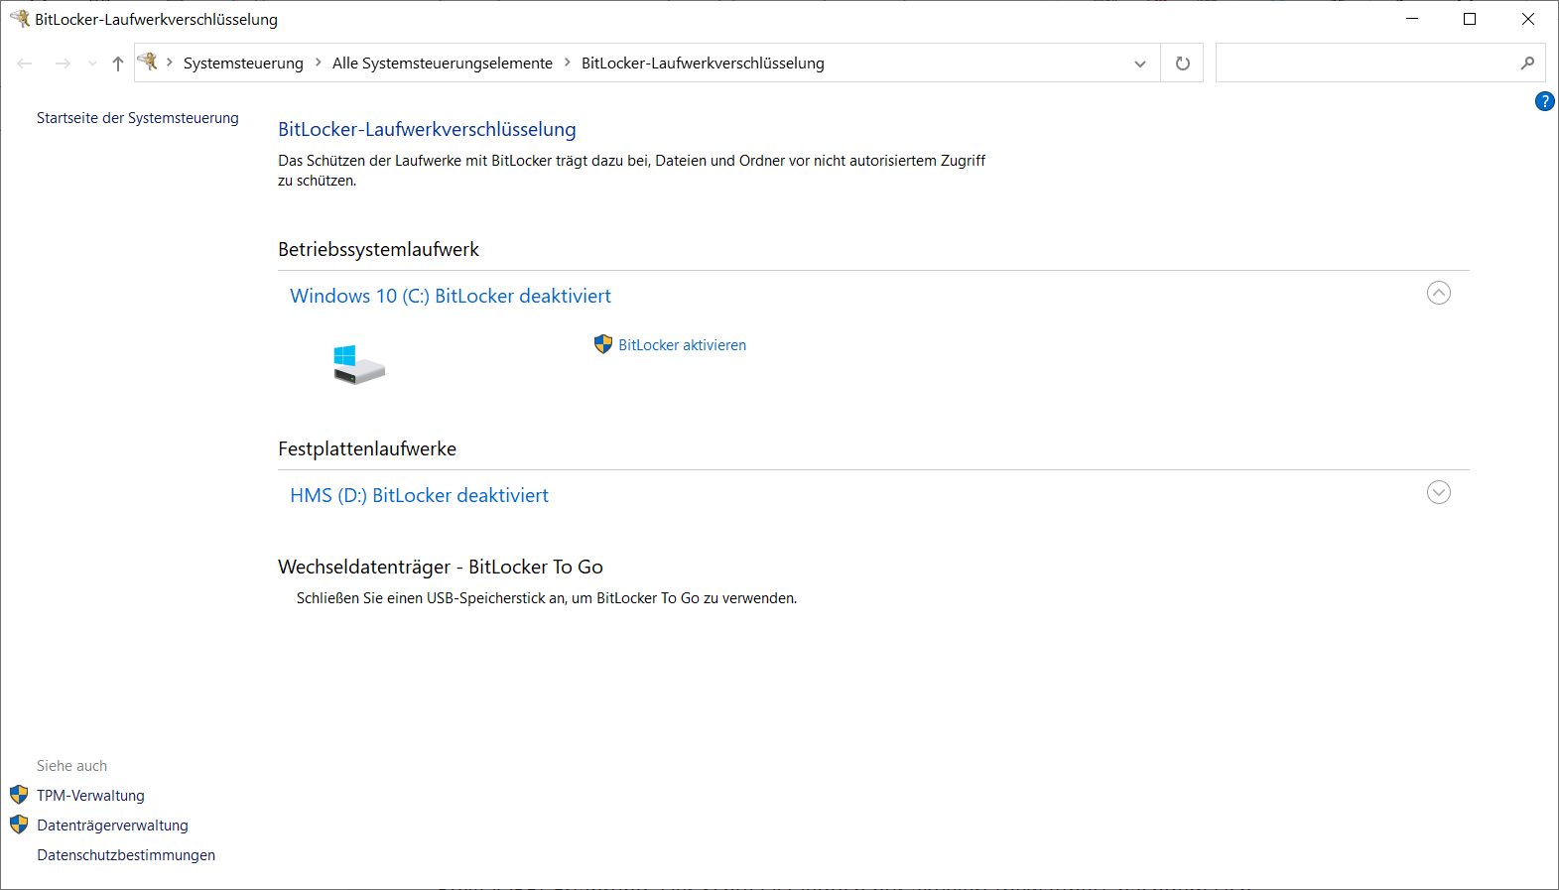
Task: Select the BitLocker-Laufwerkverschlüsselung breadcrumb
Action: tap(703, 64)
